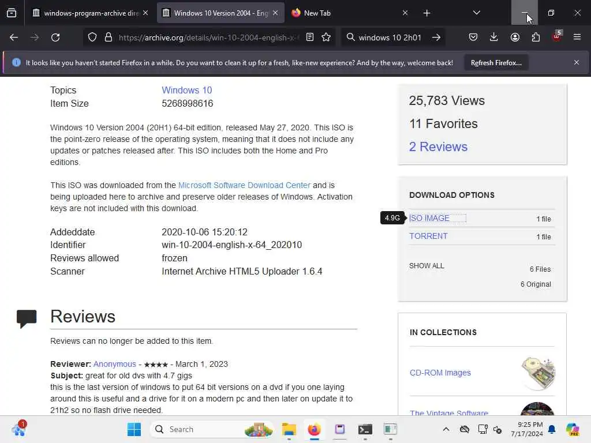Open the Windows 10 topic link
The height and width of the screenshot is (443, 591).
click(x=187, y=91)
